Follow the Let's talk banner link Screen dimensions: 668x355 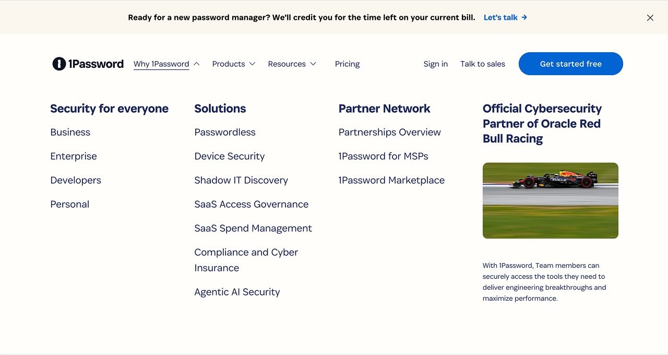pyautogui.click(x=505, y=17)
